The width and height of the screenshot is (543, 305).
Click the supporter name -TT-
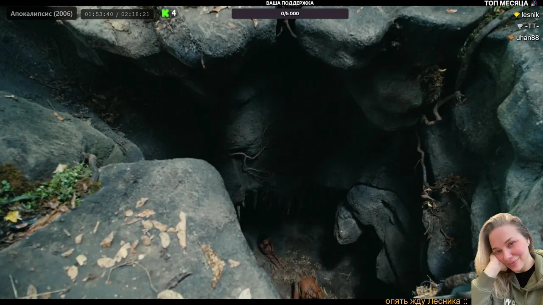(532, 26)
